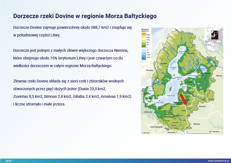Click the slide title about Dorzecze rzeki Dovine
This screenshot has width=231, height=163.
[x=85, y=16]
